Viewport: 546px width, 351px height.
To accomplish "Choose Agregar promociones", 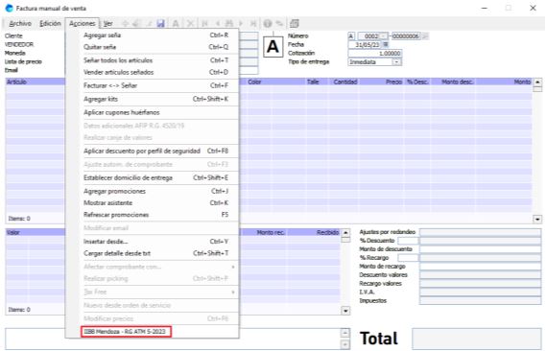I will click(153, 192).
